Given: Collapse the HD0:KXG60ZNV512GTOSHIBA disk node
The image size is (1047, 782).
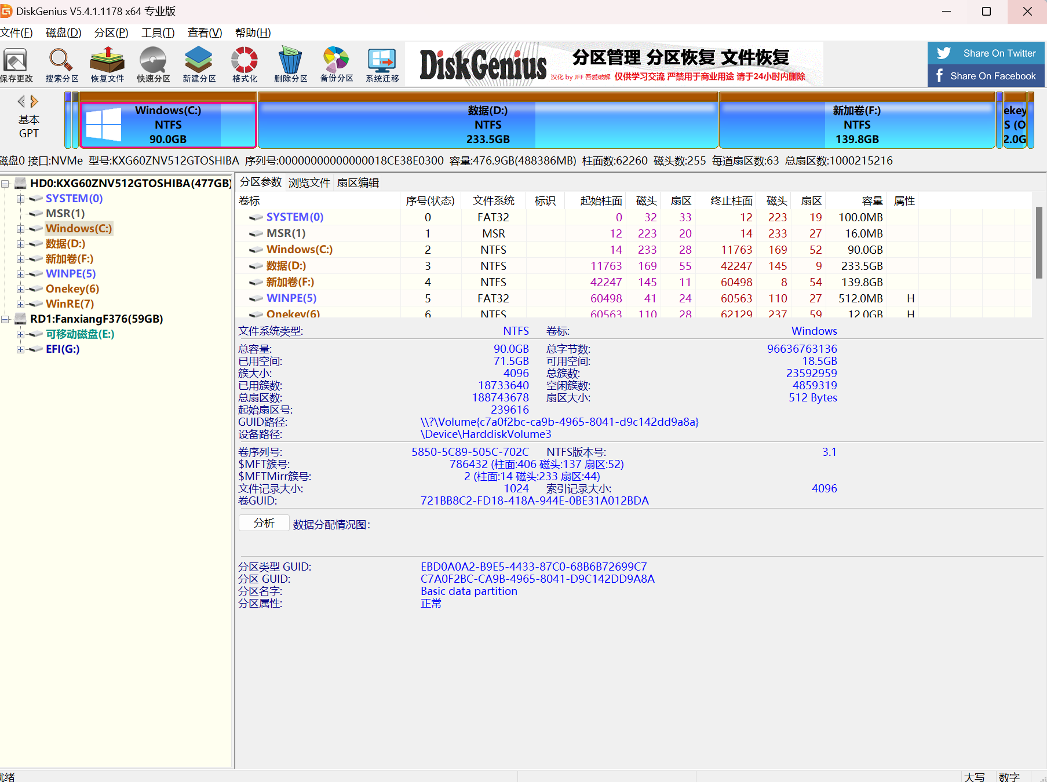Looking at the screenshot, I should (x=5, y=184).
